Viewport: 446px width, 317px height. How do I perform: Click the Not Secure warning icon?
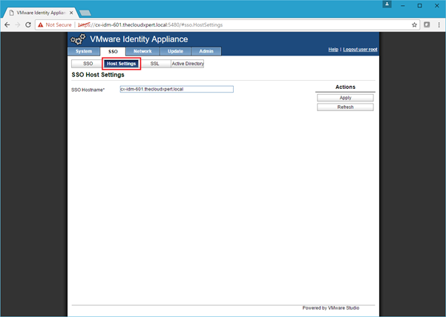coord(40,24)
